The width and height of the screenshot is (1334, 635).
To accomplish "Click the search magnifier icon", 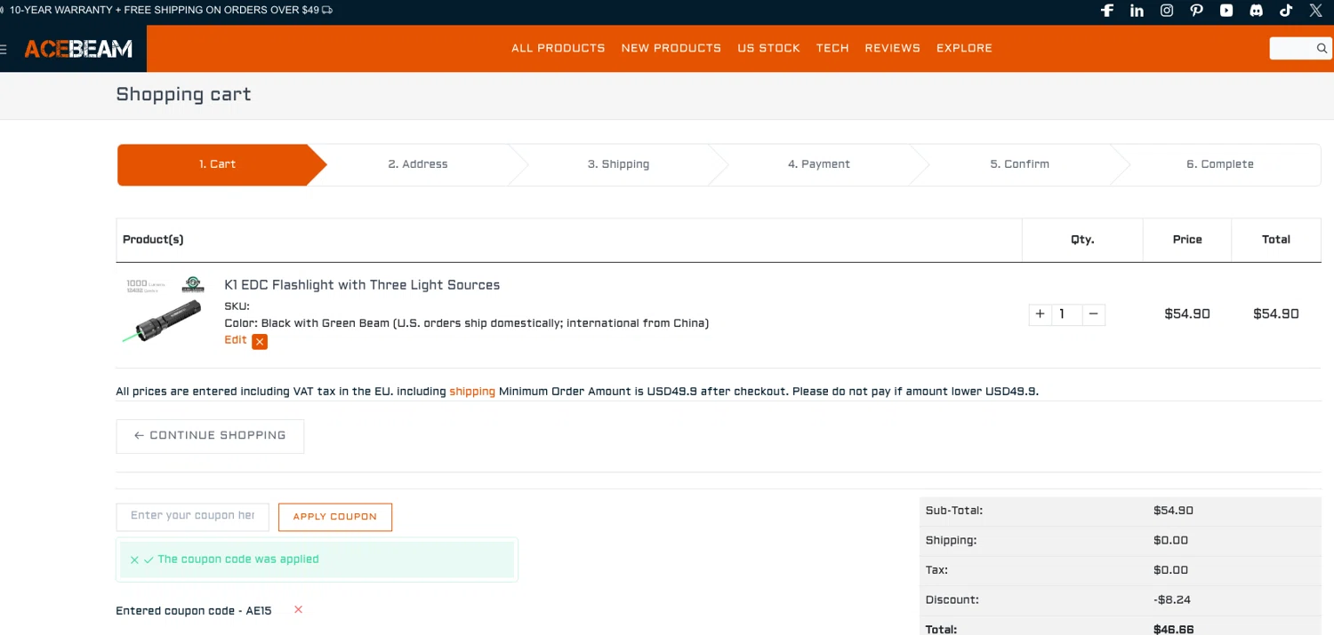I will pos(1322,49).
